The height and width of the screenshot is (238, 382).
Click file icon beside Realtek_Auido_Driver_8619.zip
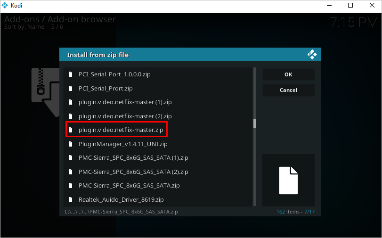click(70, 199)
